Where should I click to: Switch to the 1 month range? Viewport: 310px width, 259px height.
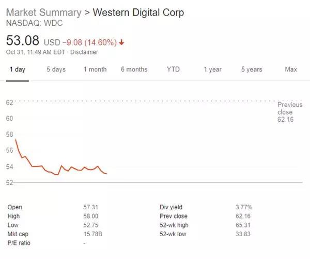tap(95, 69)
